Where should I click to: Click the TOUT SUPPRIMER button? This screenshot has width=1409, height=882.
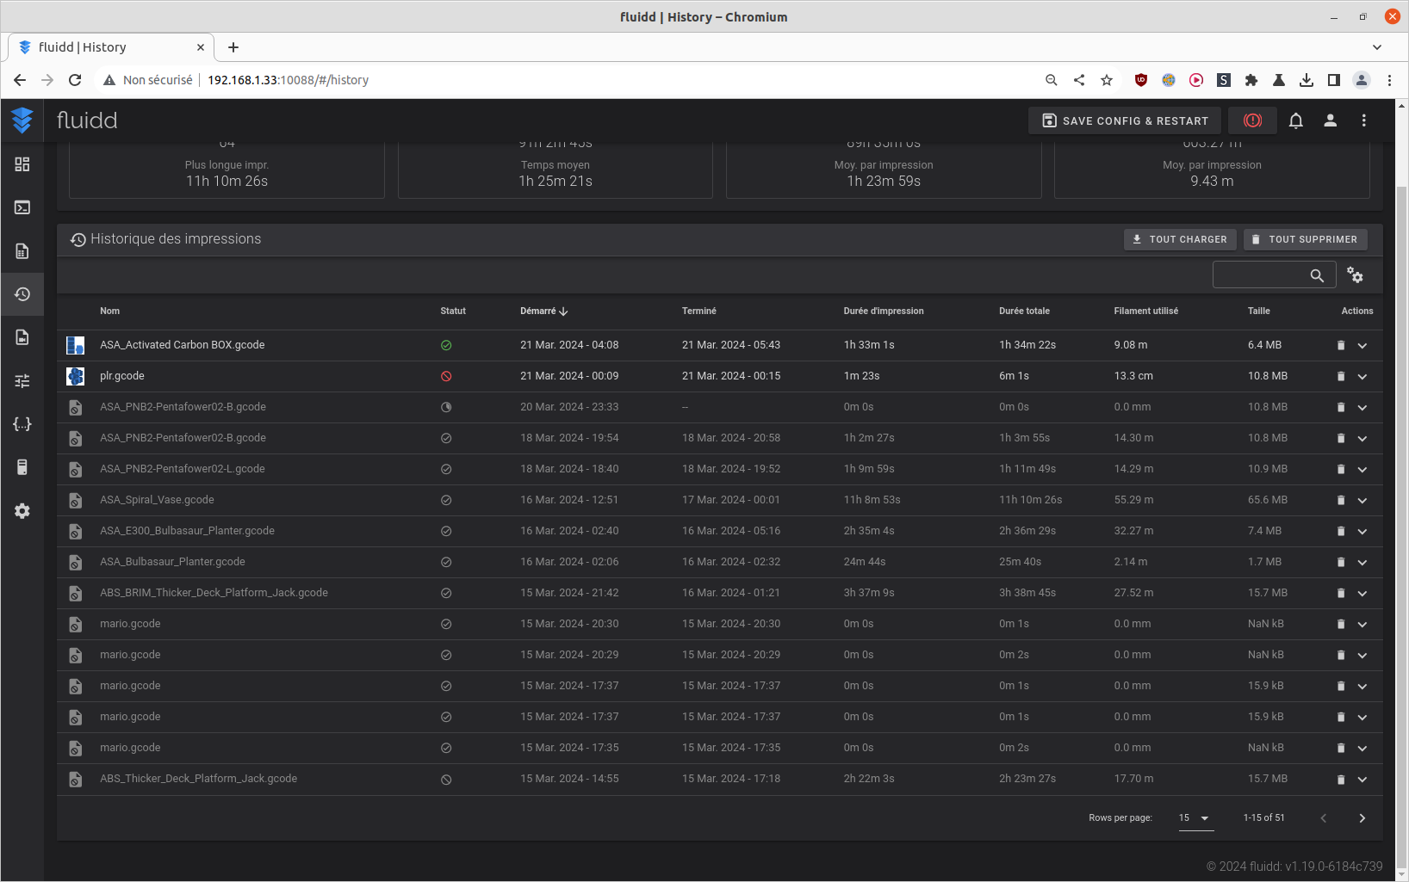click(x=1305, y=239)
